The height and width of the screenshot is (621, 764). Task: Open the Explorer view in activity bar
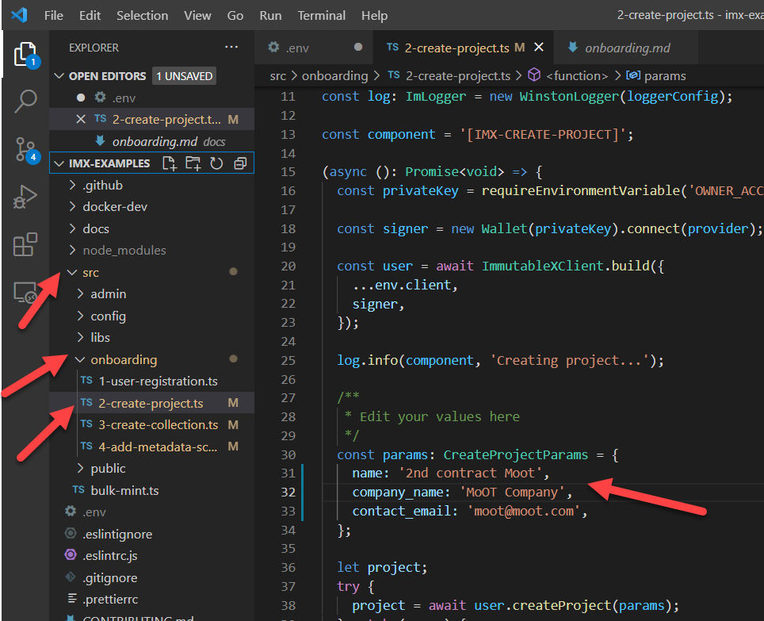pos(25,54)
